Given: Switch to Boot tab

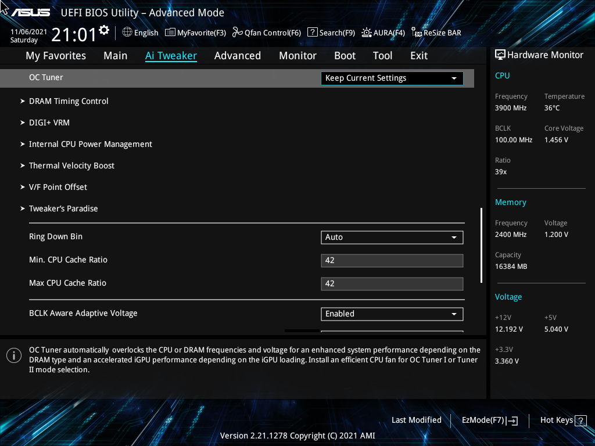Looking at the screenshot, I should pos(345,56).
